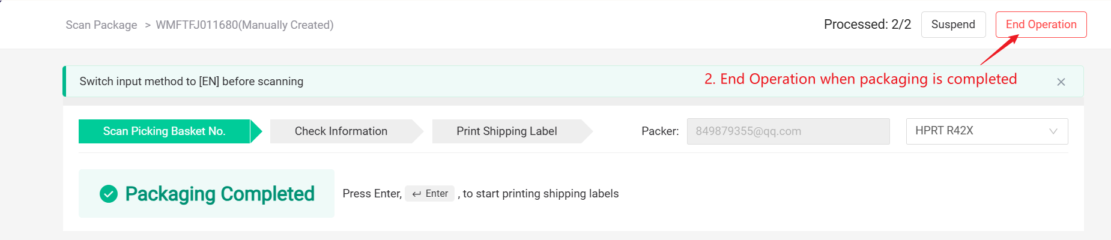Click the Switch input method notice text
Viewport: 1111px width, 240px height.
tap(191, 82)
